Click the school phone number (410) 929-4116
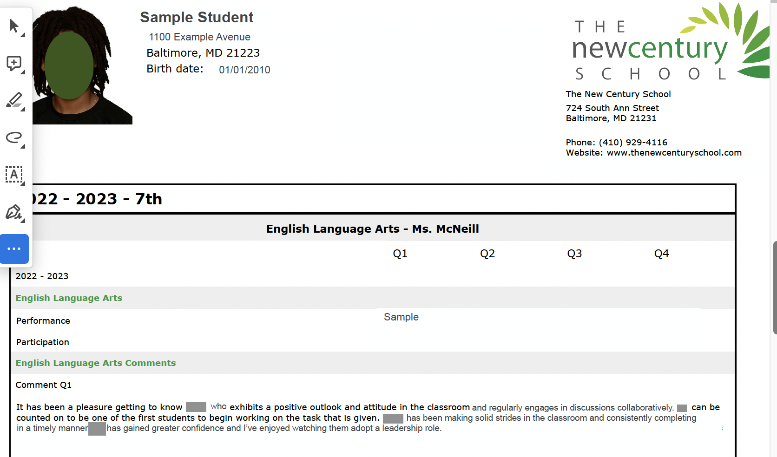 coord(633,143)
